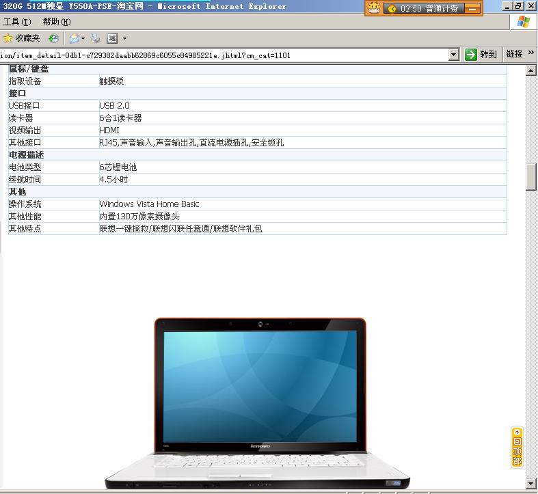Click the cow mascot icon on timer widget
The height and width of the screenshot is (494, 538).
[x=374, y=8]
